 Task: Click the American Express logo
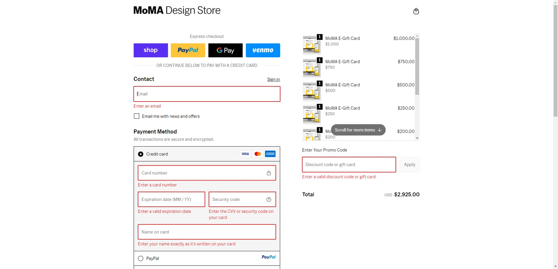point(270,154)
